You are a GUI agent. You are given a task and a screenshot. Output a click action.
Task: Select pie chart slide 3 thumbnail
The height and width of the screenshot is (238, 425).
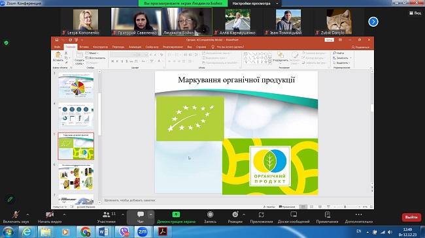tap(76, 85)
